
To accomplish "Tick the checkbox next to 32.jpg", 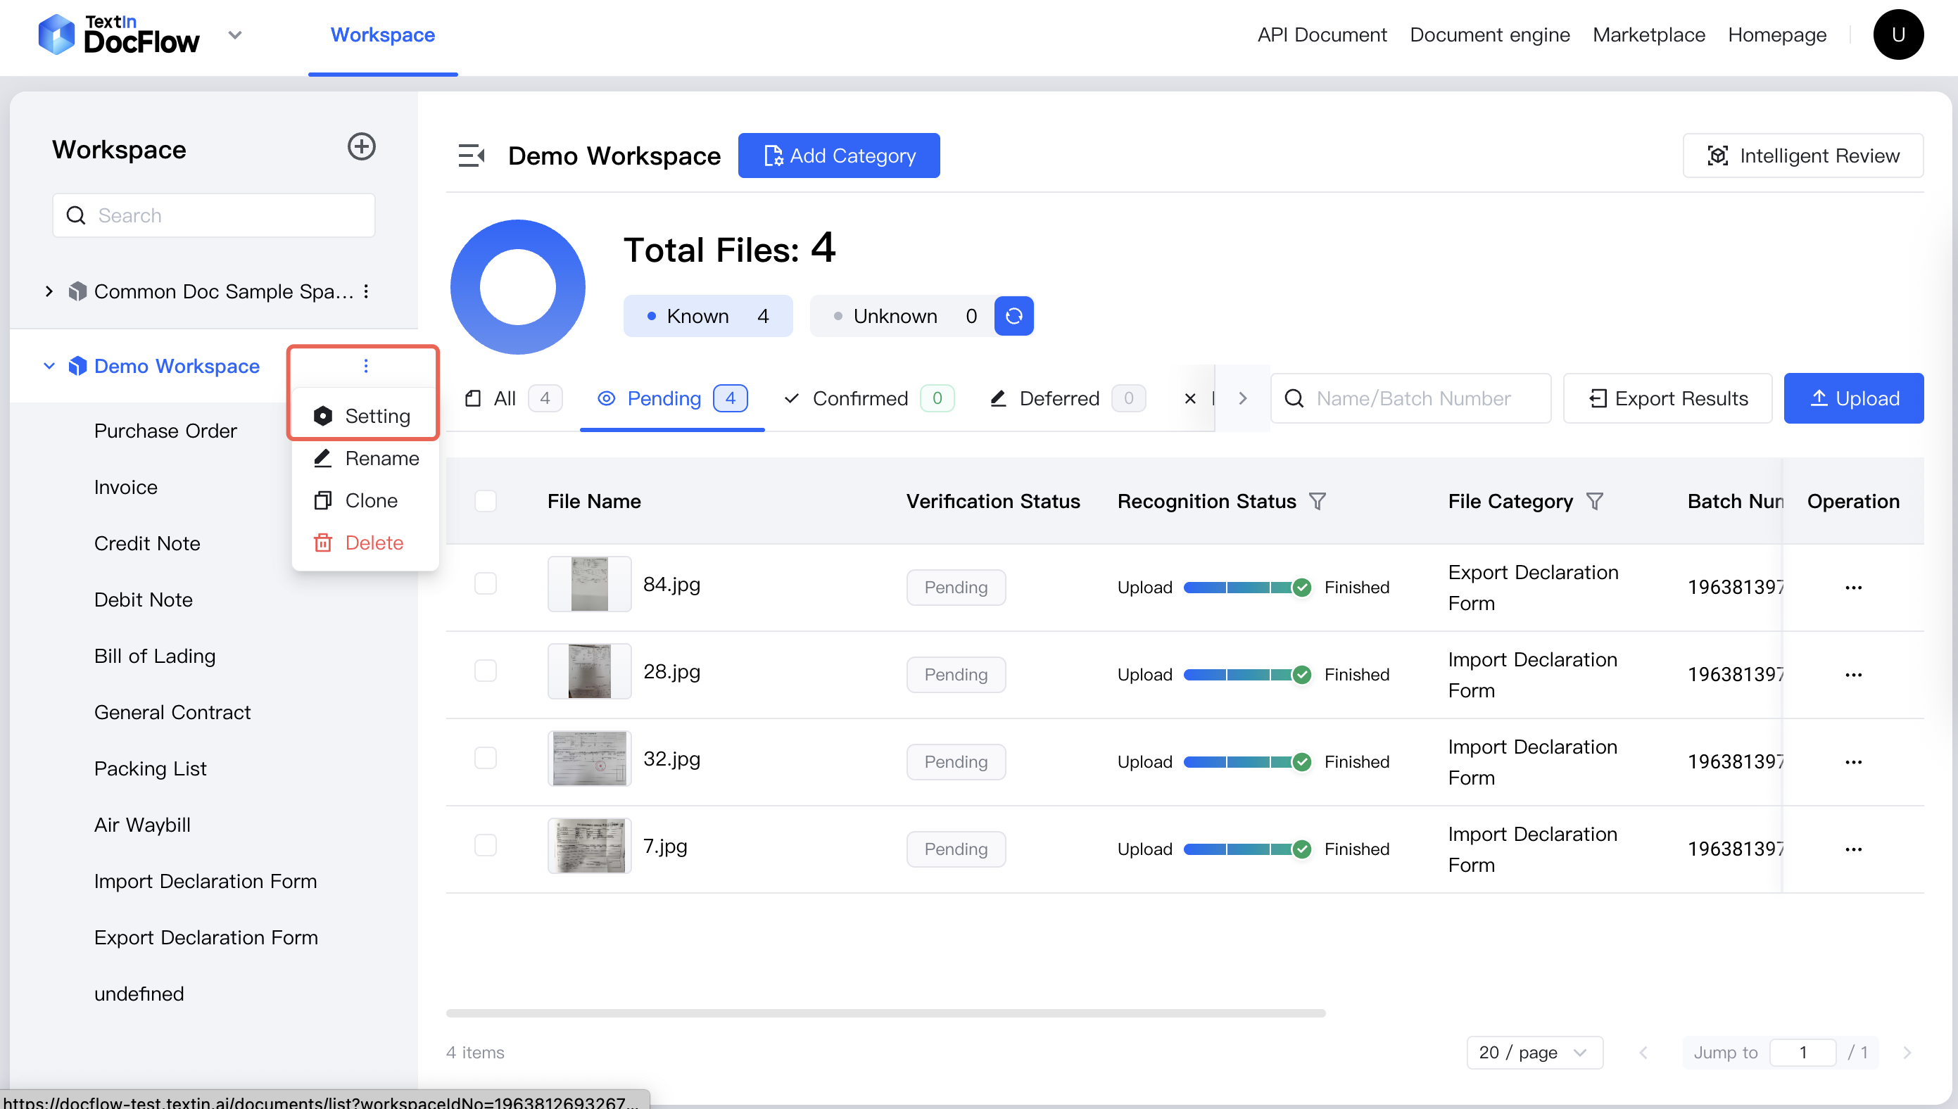I will pyautogui.click(x=485, y=759).
